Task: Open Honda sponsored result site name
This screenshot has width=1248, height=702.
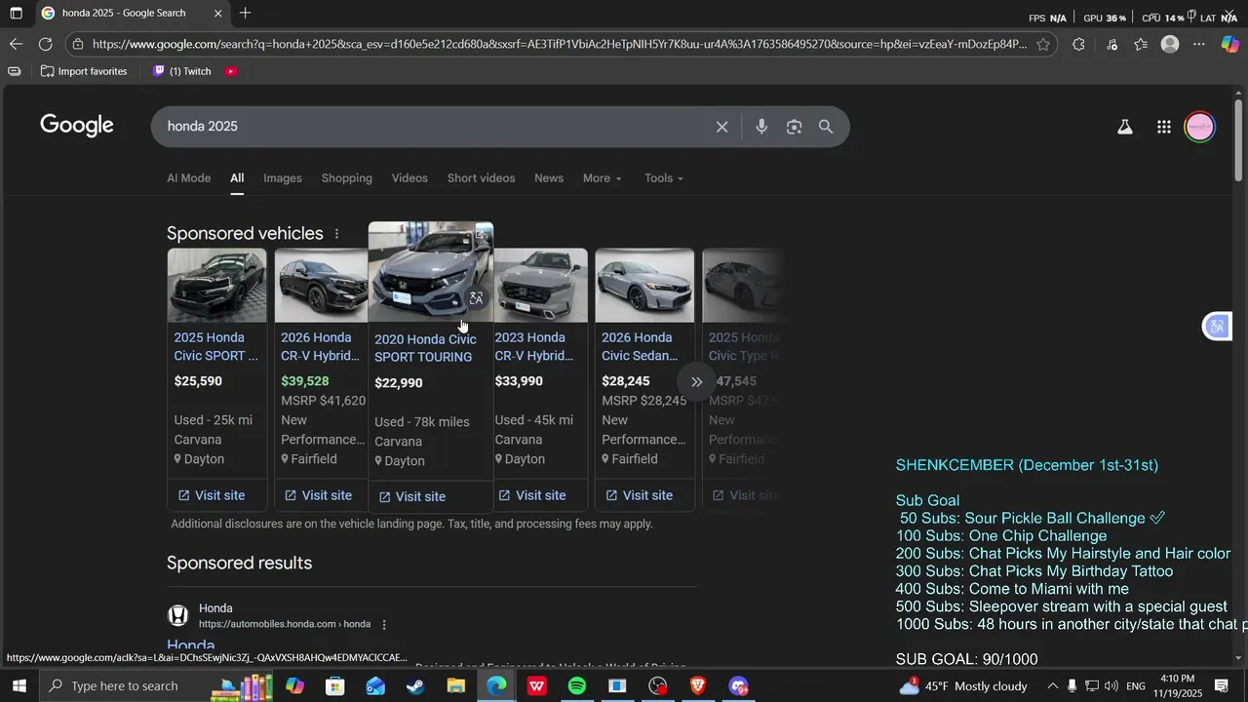Action: pos(215,608)
